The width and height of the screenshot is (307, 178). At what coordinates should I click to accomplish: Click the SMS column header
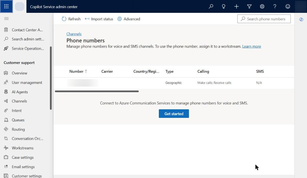[x=260, y=71]
